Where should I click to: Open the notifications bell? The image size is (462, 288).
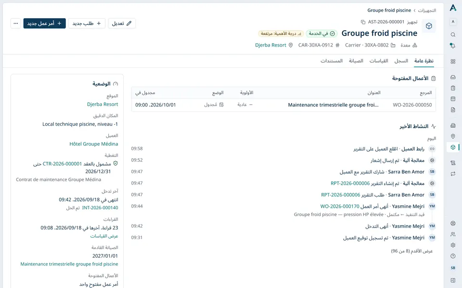coord(453,46)
